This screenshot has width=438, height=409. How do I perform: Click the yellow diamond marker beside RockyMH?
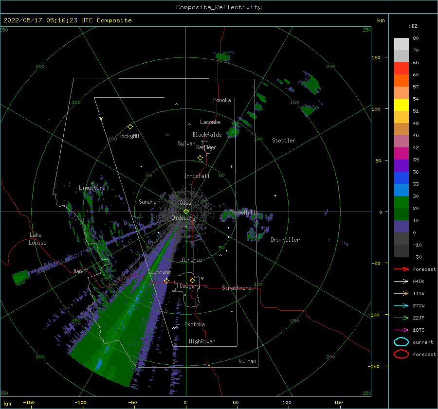click(x=130, y=127)
